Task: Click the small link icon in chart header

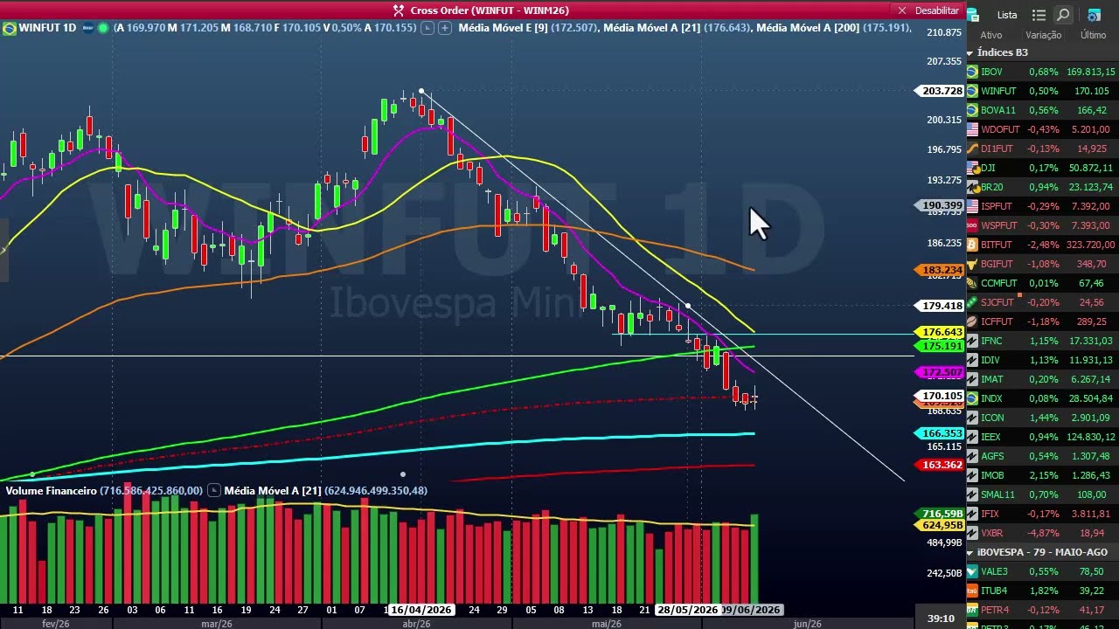Action: (427, 28)
